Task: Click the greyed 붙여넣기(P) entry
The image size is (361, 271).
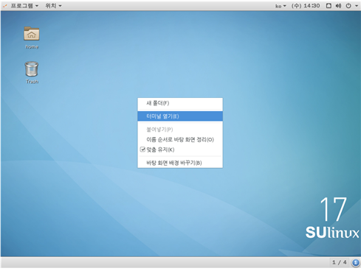Action: (x=180, y=130)
